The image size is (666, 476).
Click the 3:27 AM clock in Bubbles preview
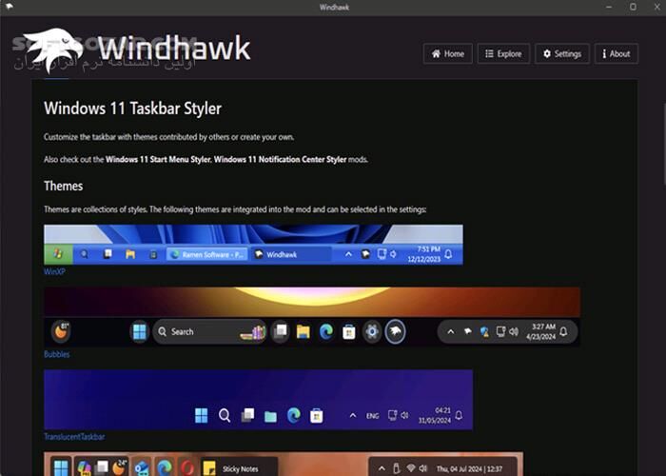[540, 331]
